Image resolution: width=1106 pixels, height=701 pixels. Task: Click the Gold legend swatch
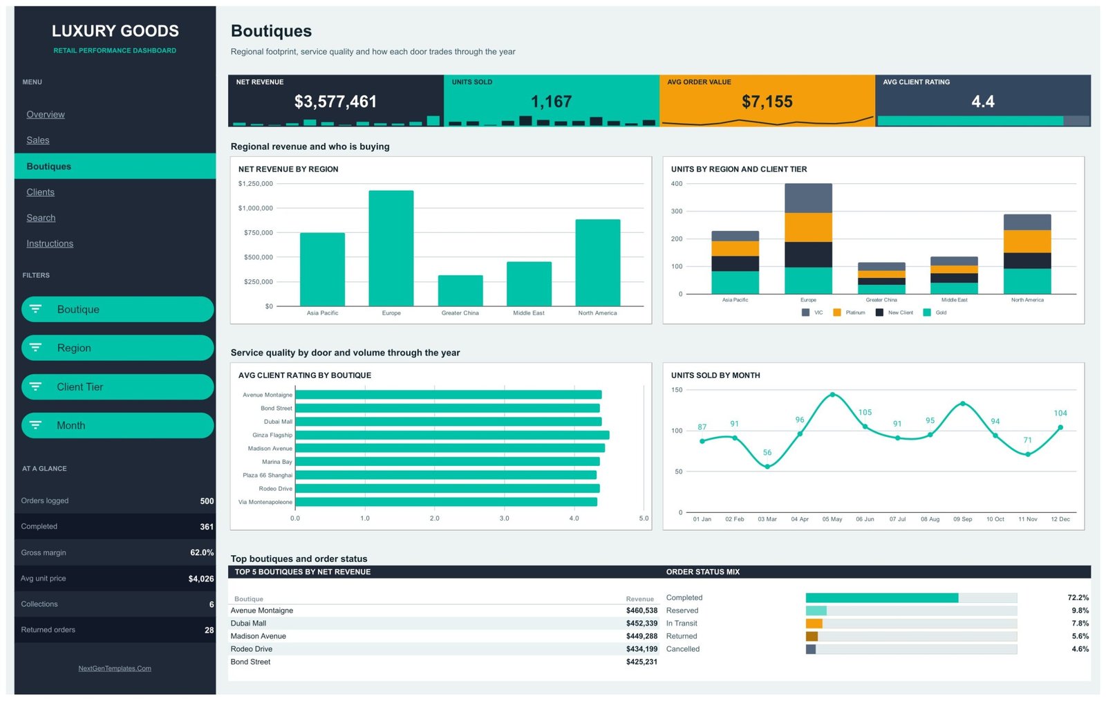927,312
